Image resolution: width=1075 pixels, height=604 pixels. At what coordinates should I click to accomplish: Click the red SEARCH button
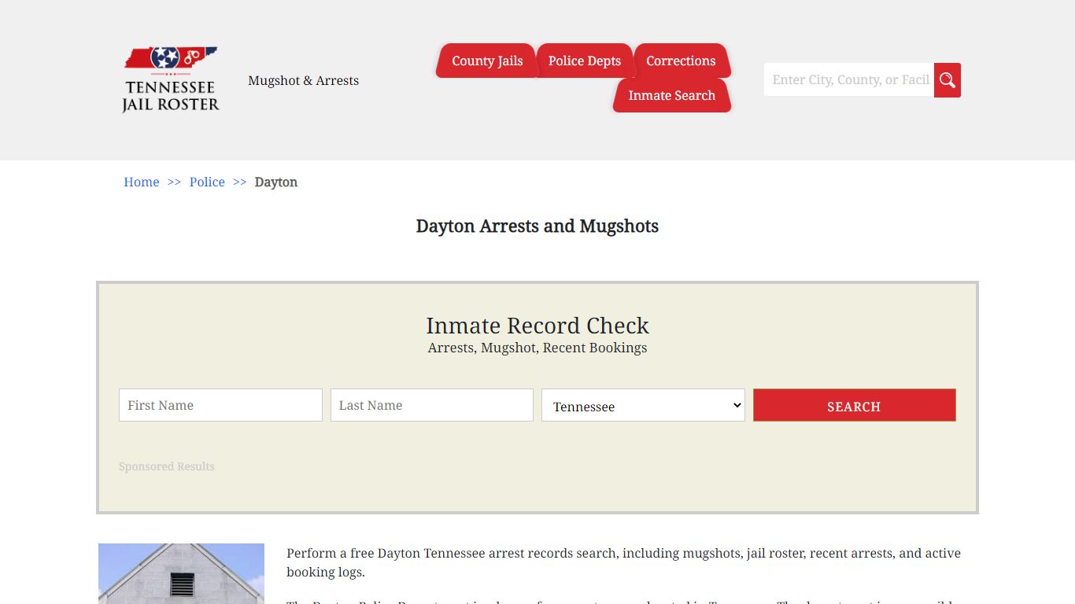(x=855, y=405)
